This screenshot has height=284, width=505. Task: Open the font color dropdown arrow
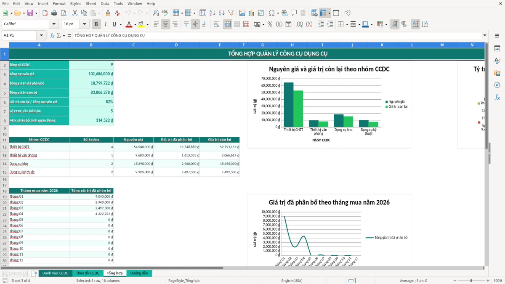click(135, 24)
